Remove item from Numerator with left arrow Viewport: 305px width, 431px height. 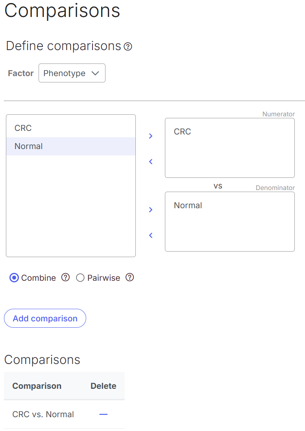[151, 162]
